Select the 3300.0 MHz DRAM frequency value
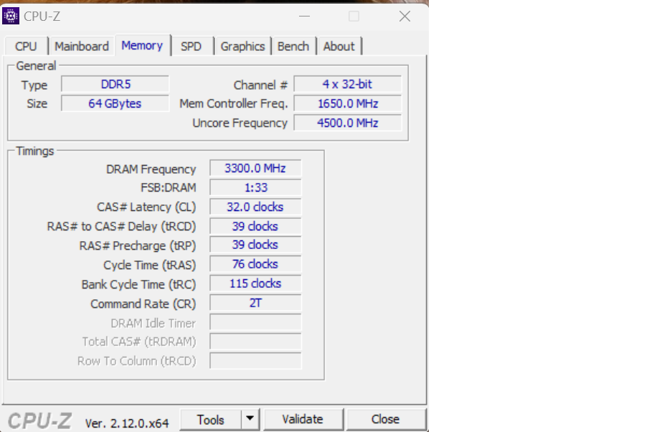Viewport: 672px width, 432px height. coord(255,168)
